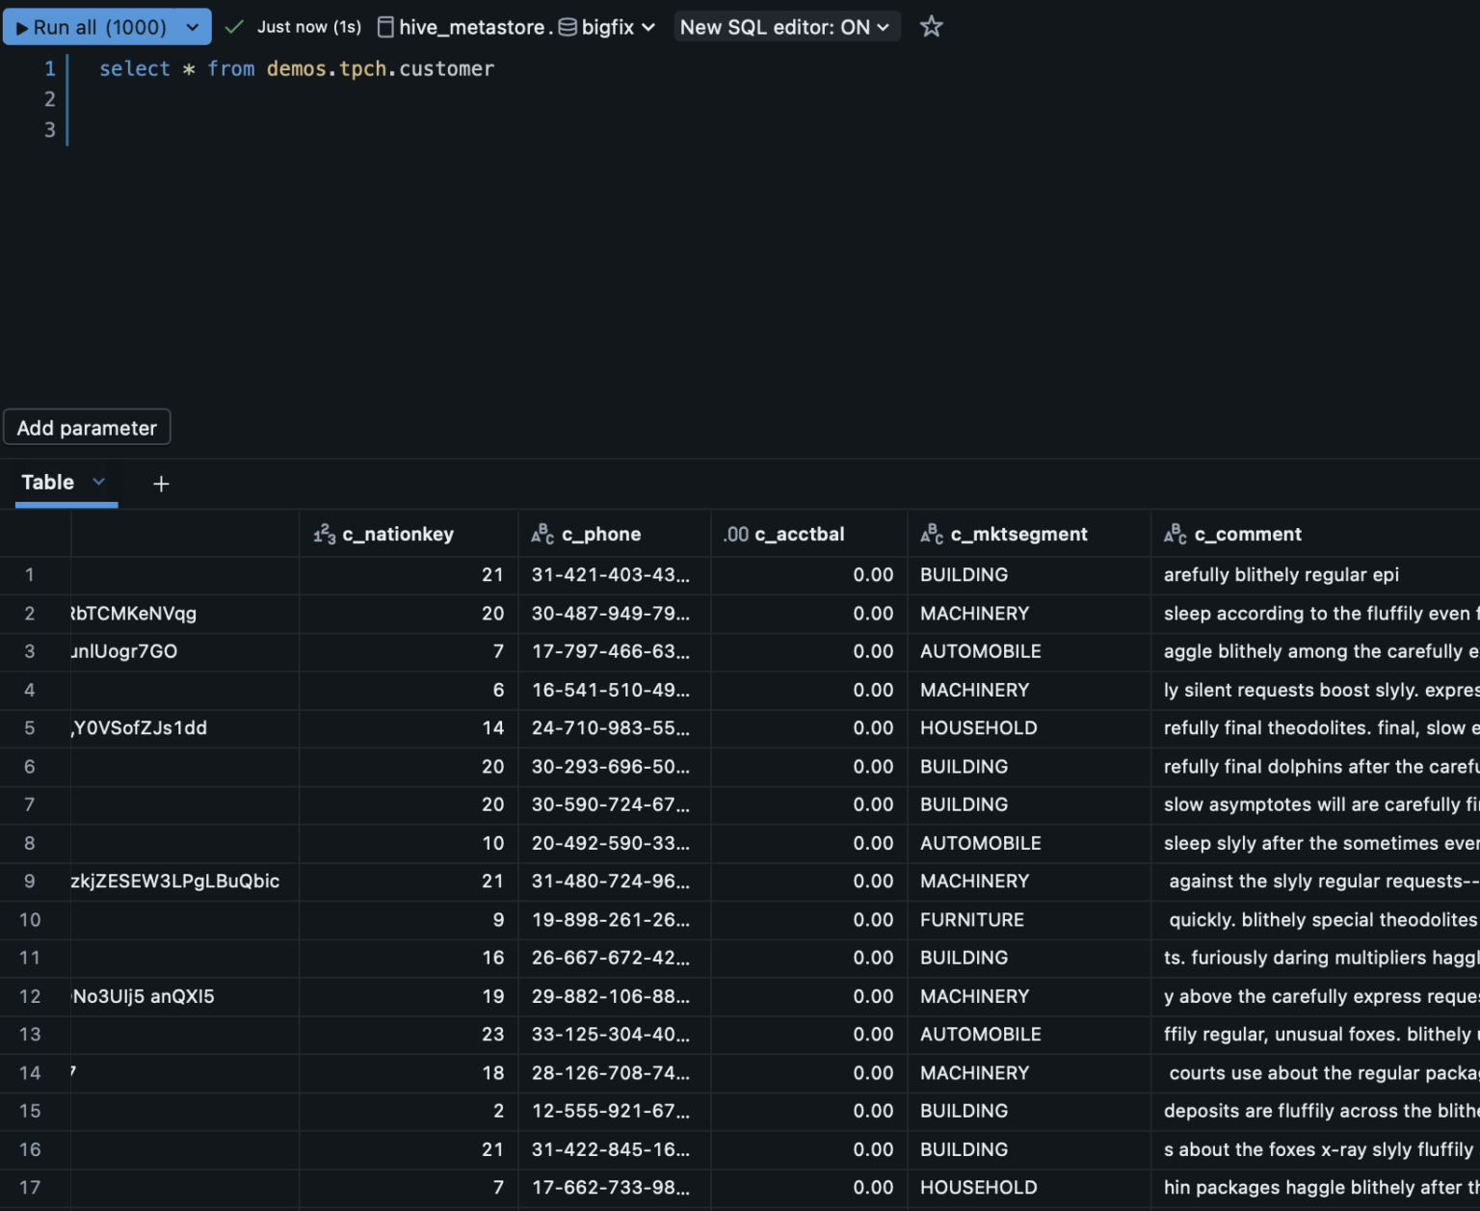Click the Add parameter button

[87, 428]
